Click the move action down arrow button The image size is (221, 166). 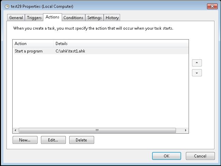click(x=197, y=73)
